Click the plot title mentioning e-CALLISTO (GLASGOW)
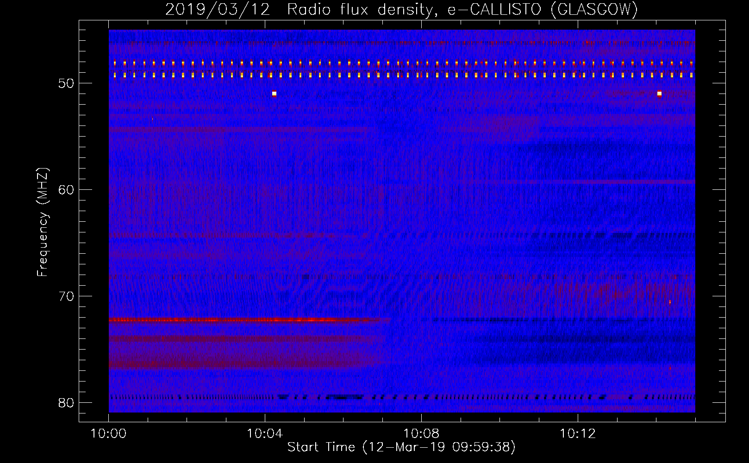This screenshot has width=749, height=463. coord(401,9)
